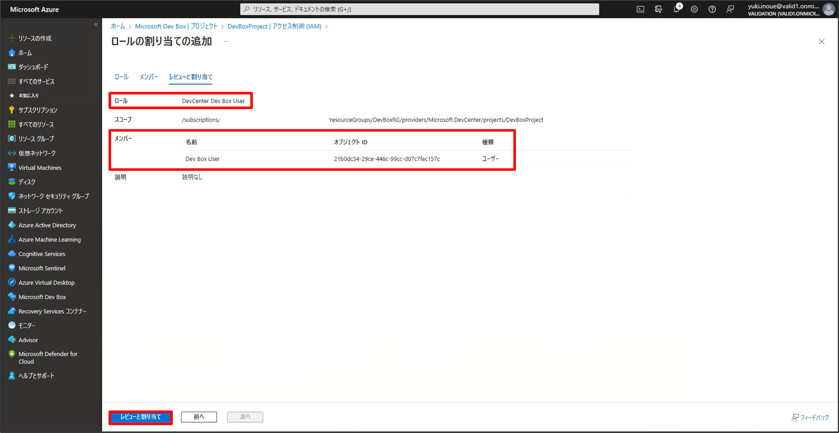This screenshot has height=433, width=839.
Task: Click the 名前 column header
Action: (191, 142)
